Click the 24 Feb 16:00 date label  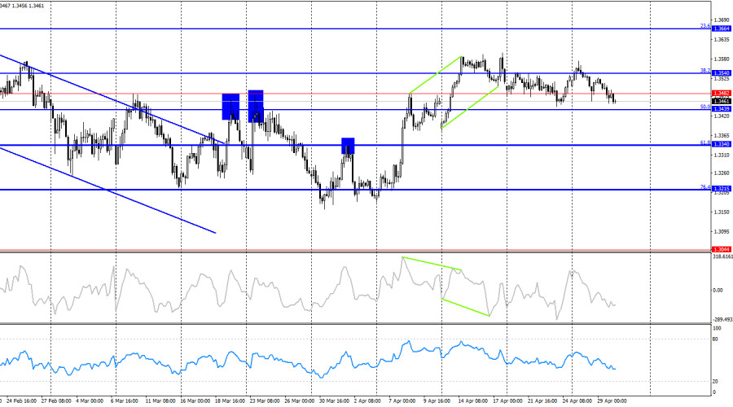(x=22, y=401)
